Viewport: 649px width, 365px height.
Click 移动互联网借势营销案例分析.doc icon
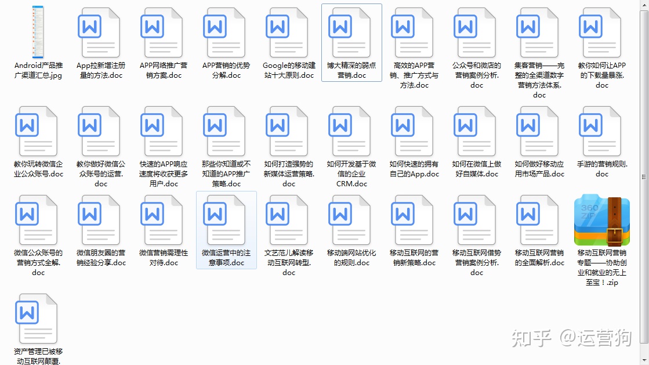474,219
